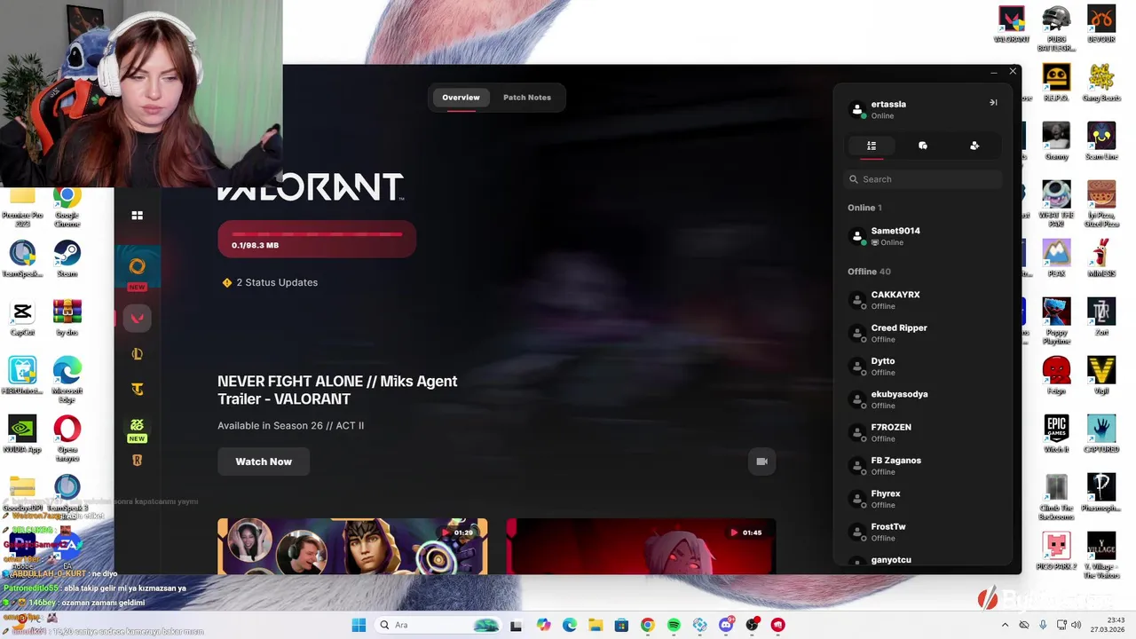Screen dimensions: 1136x639
Task: Click the Watch Now button
Action: click(264, 461)
